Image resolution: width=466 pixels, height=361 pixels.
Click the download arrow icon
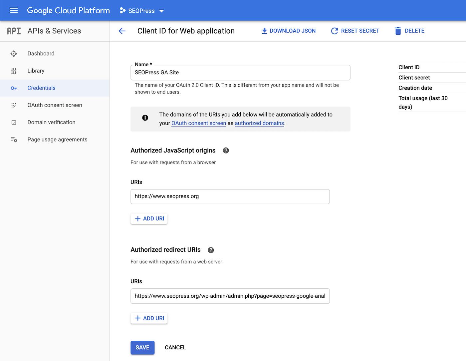point(264,31)
